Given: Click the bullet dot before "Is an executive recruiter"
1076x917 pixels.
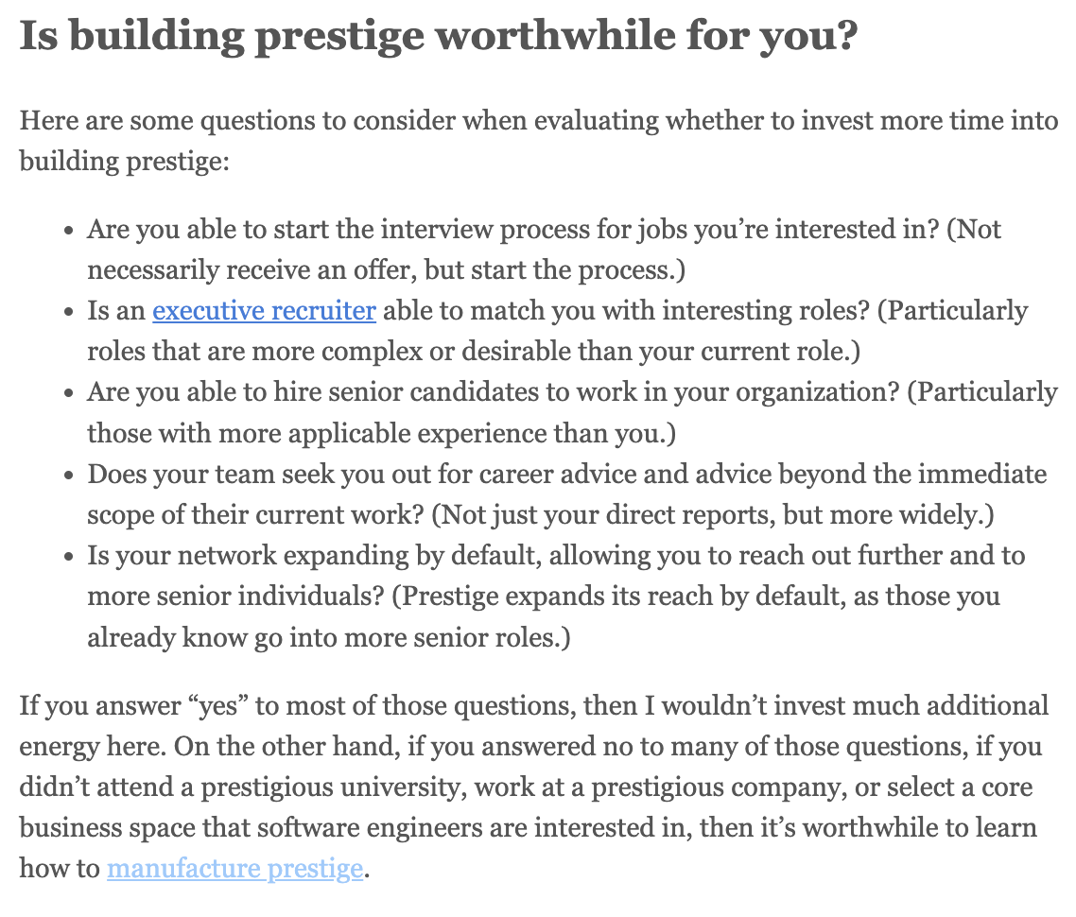Looking at the screenshot, I should click(x=68, y=312).
